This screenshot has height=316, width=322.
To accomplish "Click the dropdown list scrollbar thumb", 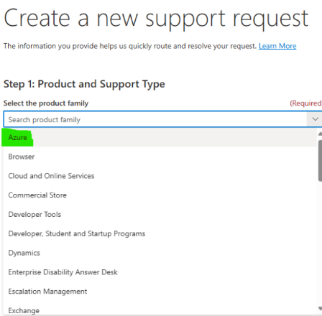I will pos(320,160).
